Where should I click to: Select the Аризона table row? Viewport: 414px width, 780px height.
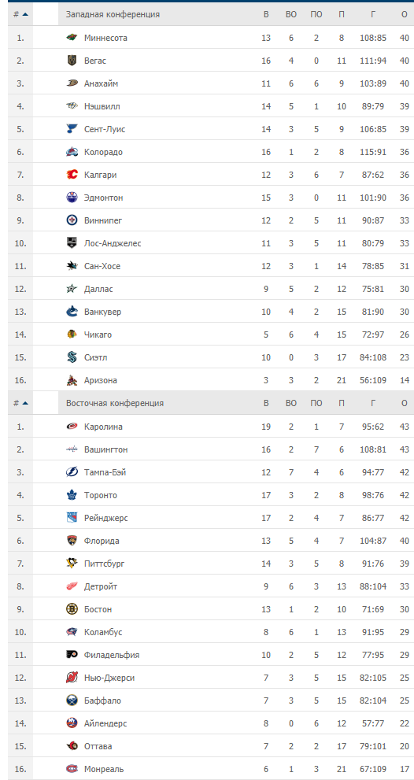211,380
